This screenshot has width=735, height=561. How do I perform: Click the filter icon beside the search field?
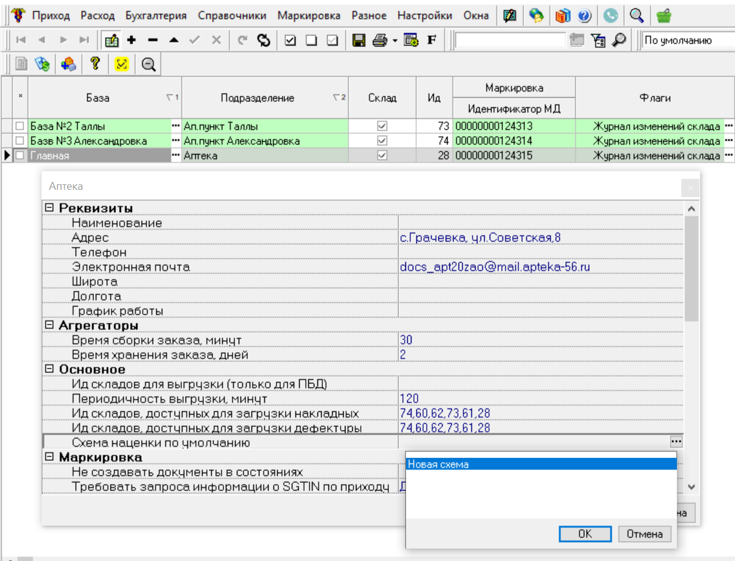(x=599, y=40)
